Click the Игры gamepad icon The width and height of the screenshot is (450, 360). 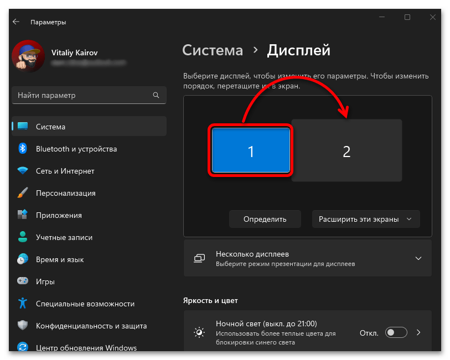(x=22, y=281)
